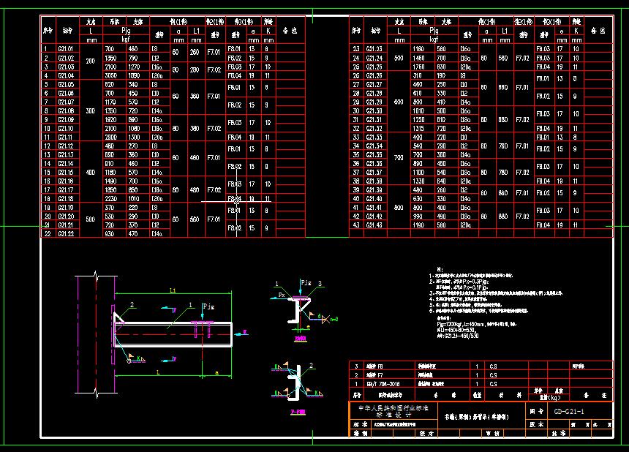Click the Pjg header in the left table
The width and height of the screenshot is (629, 452).
pos(126,31)
